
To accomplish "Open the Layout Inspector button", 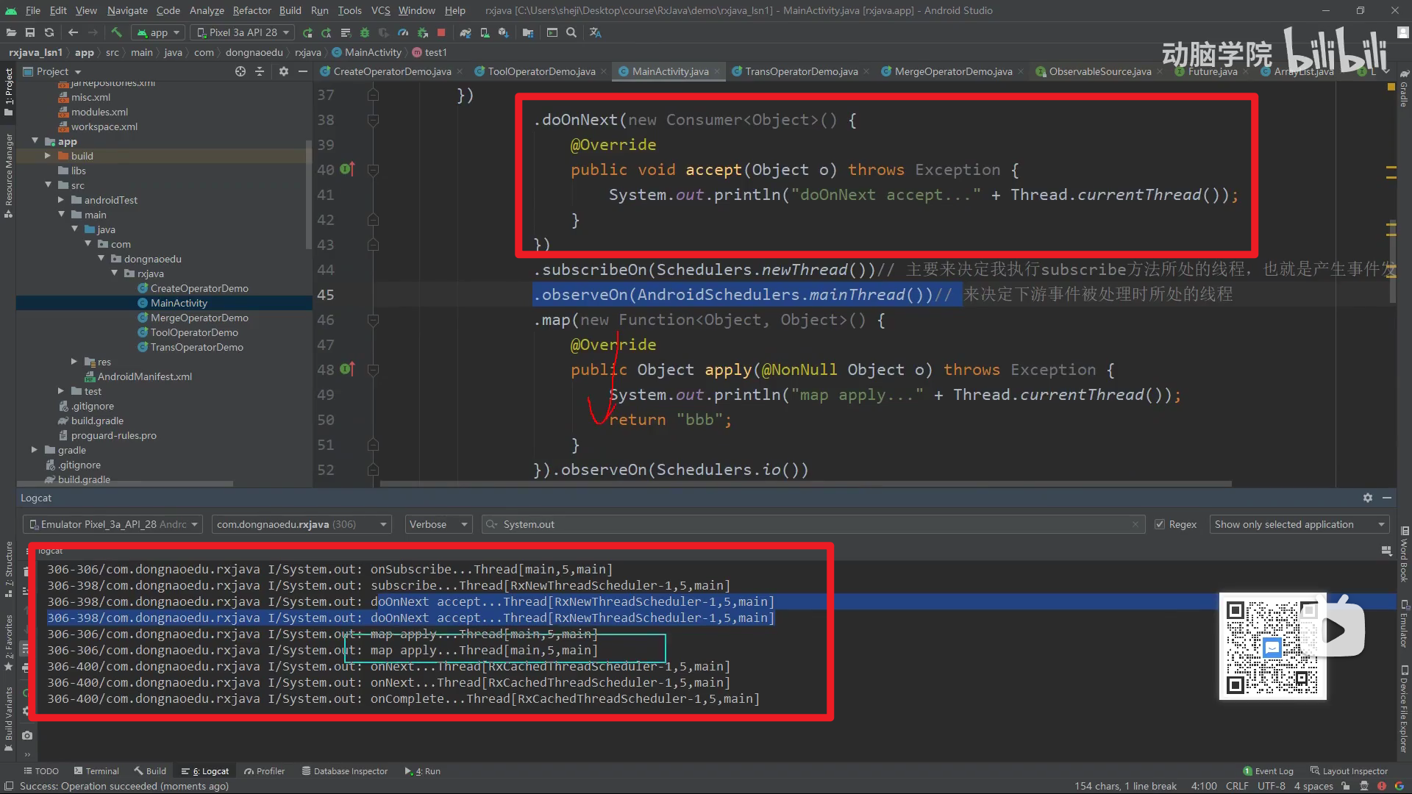I will (1349, 771).
